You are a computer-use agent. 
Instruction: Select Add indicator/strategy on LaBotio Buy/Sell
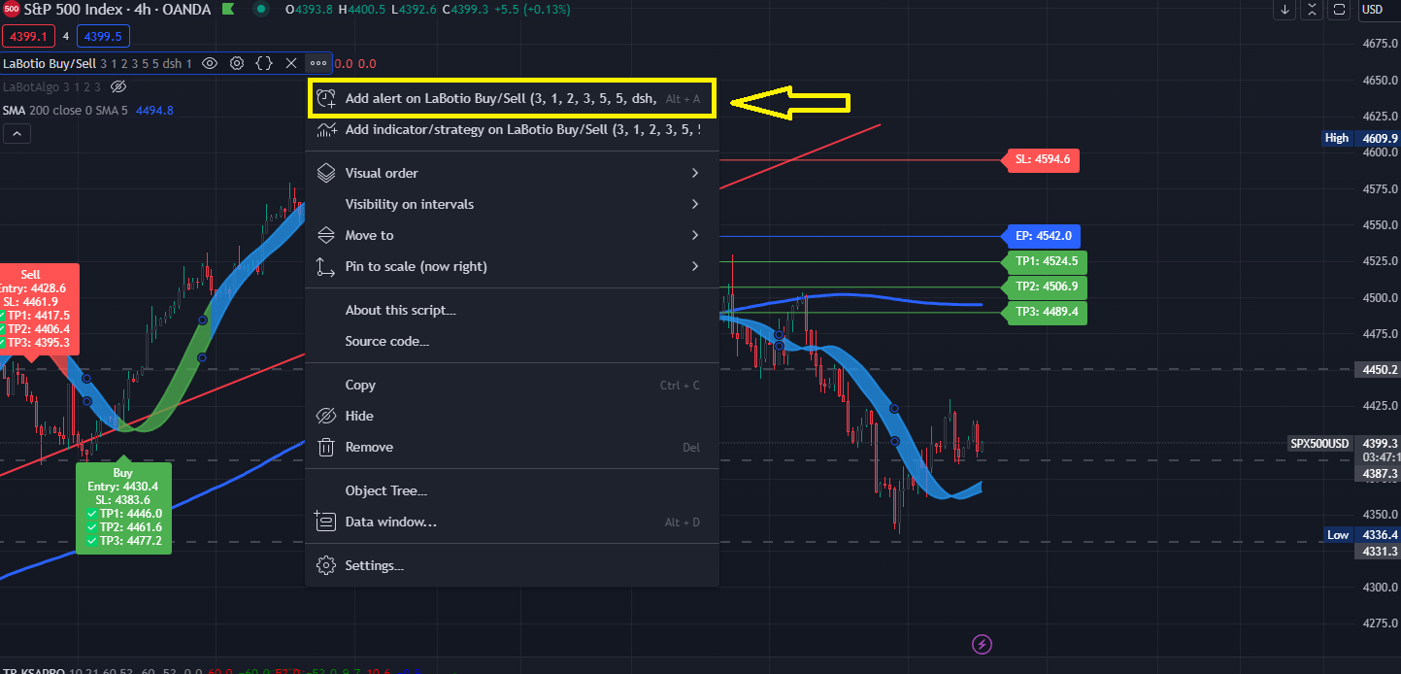[511, 129]
